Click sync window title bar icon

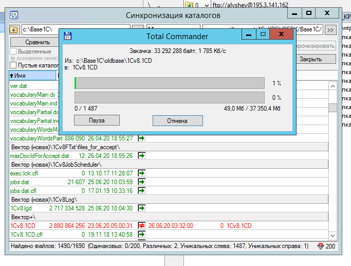pos(14,15)
